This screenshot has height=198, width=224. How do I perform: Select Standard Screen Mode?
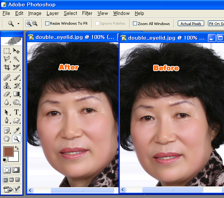point(5,180)
